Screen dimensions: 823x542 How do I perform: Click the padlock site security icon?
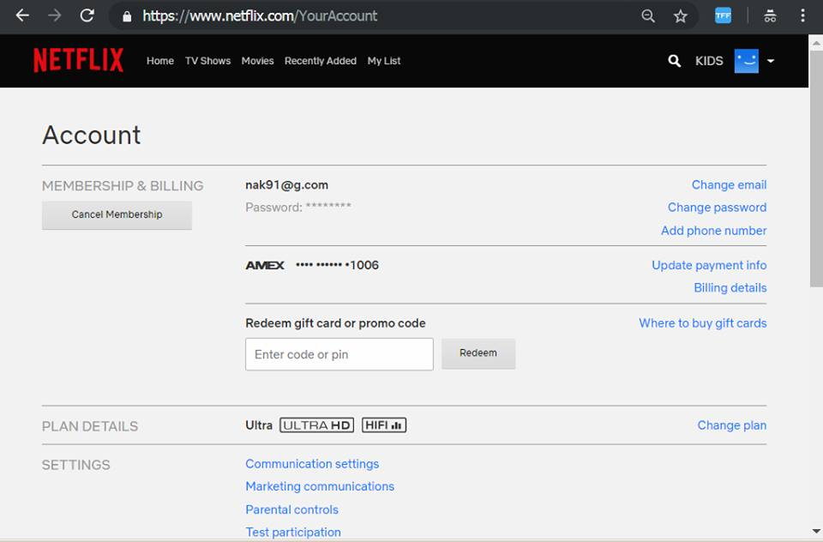[x=127, y=16]
